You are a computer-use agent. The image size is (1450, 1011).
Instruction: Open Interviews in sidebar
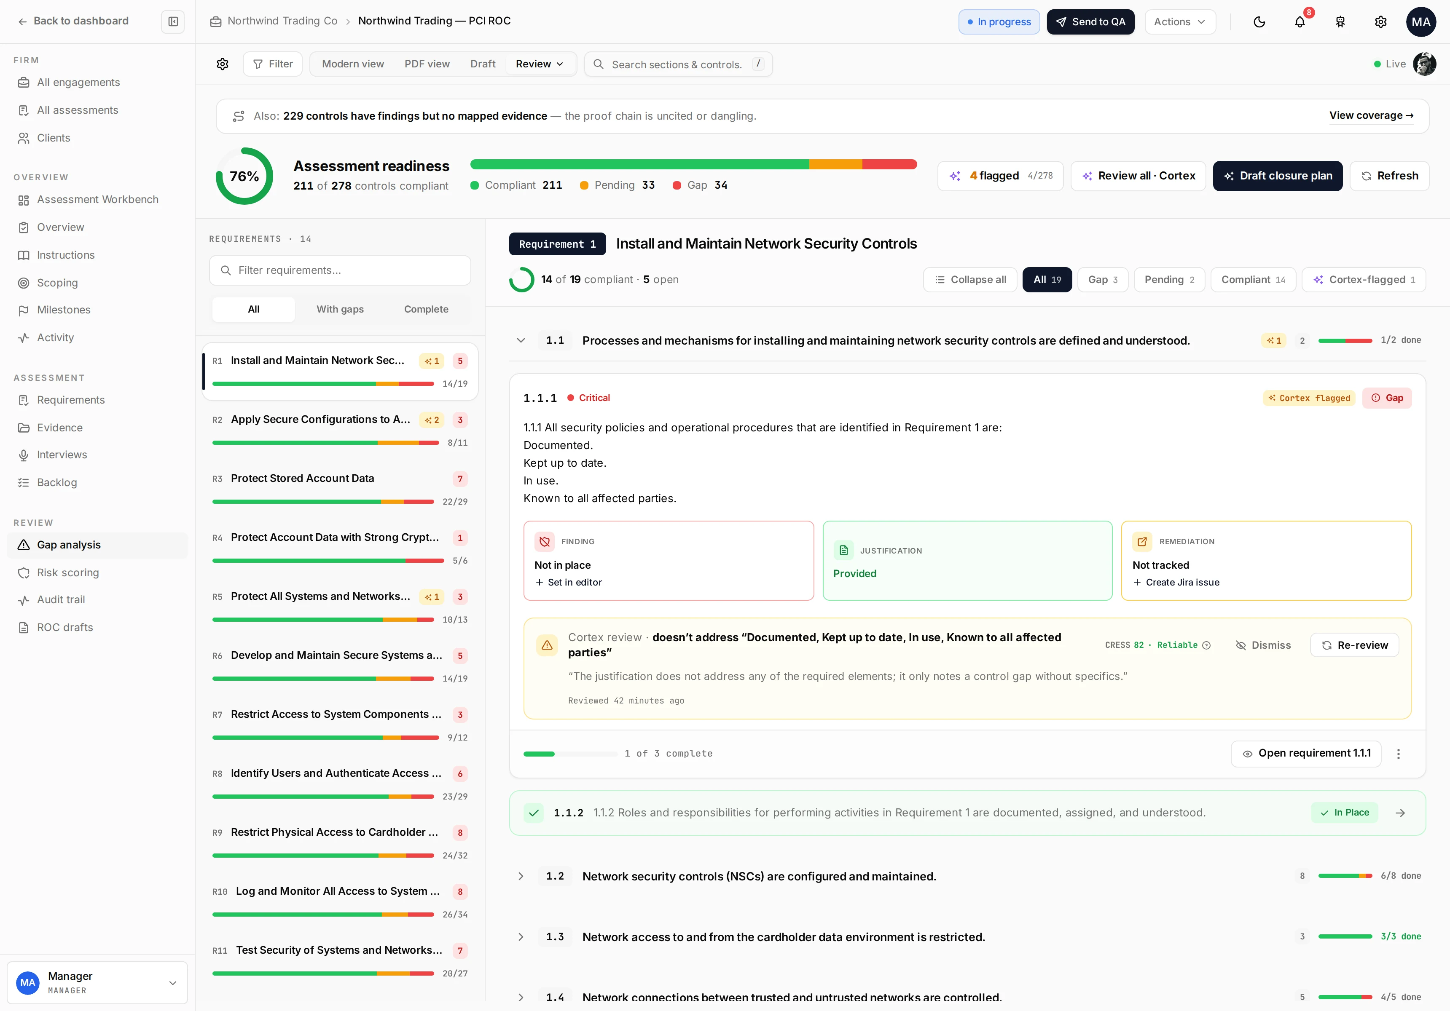97,455
